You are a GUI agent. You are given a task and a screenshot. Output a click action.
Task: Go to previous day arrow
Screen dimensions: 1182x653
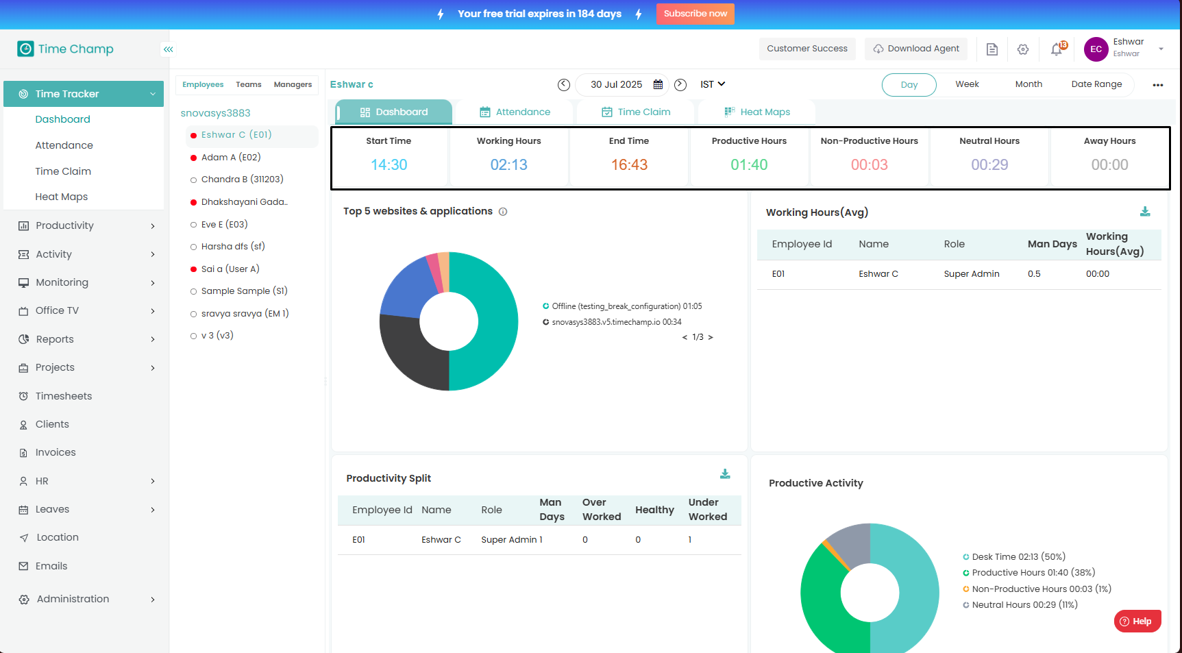(x=564, y=85)
